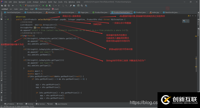Click the Run with Coverage icon
The image size is (200, 108).
pos(50,5)
